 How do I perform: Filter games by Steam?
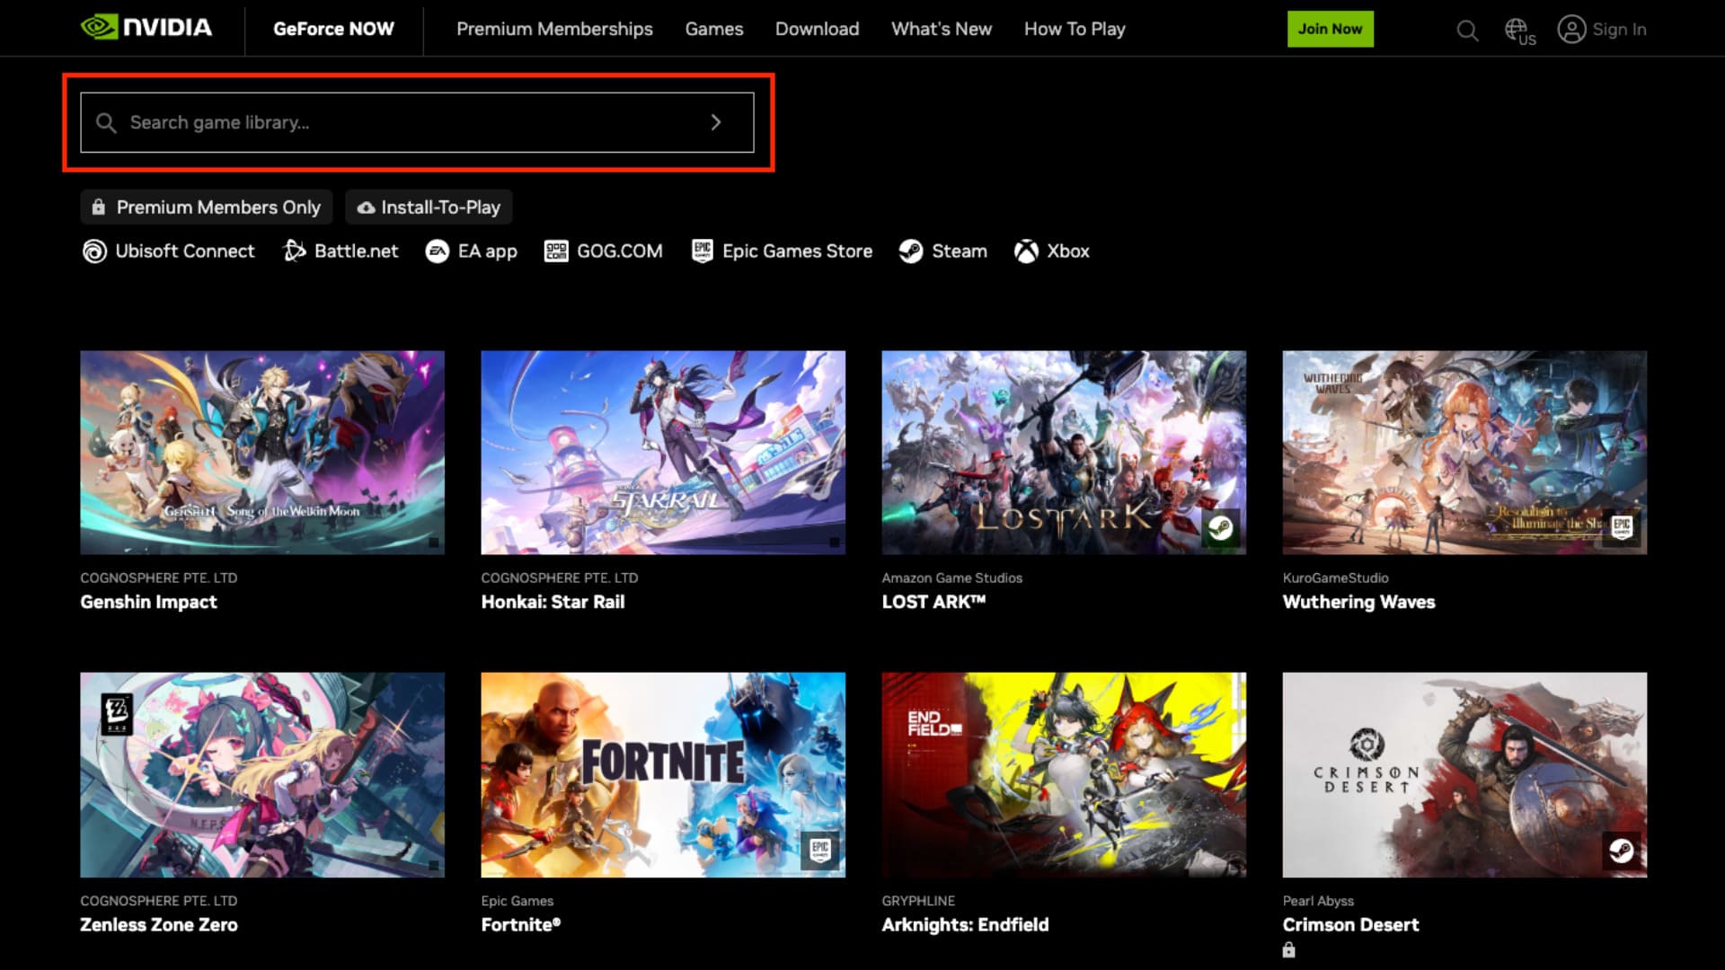[x=942, y=251]
